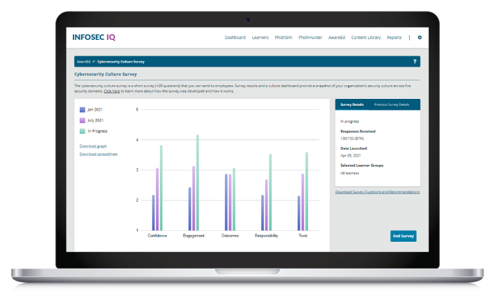Toggle the July 2021 legend swatch
Viewport: 495px width, 294px height.
82,120
